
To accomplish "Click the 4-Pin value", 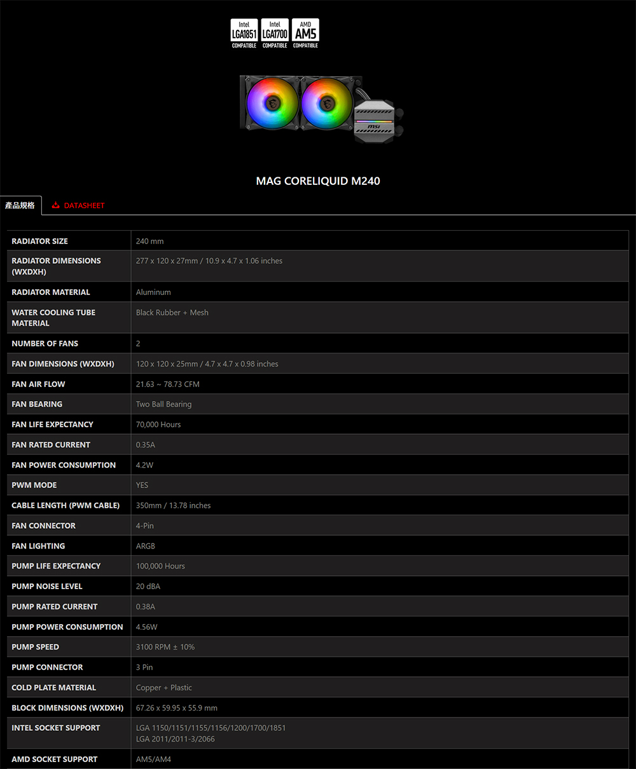I will click(144, 526).
